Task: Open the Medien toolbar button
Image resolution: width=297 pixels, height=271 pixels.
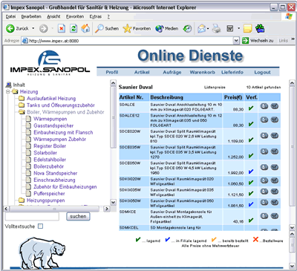Action: 167,28
